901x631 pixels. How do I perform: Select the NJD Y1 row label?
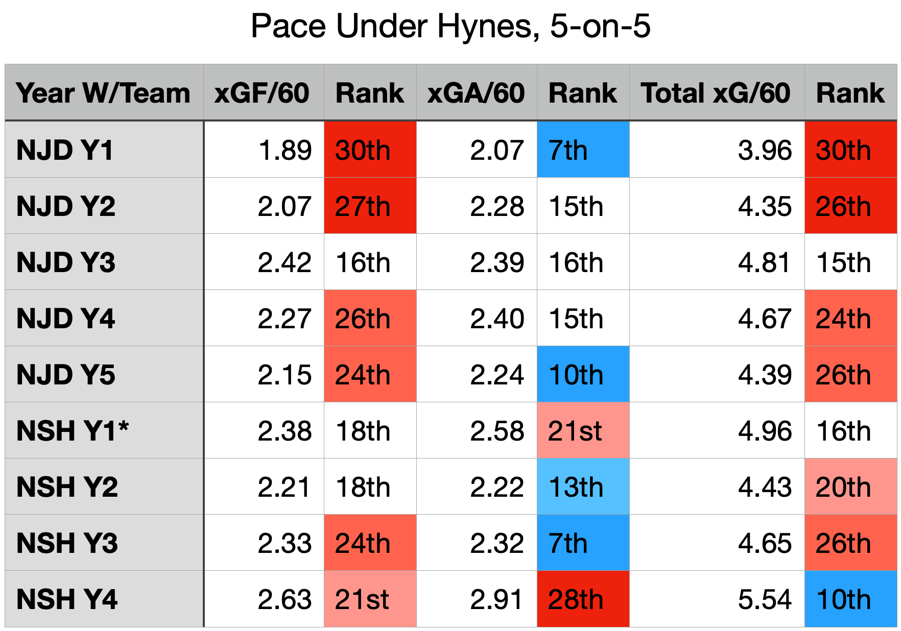pyautogui.click(x=65, y=150)
